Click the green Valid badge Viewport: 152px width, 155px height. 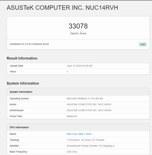point(143,45)
